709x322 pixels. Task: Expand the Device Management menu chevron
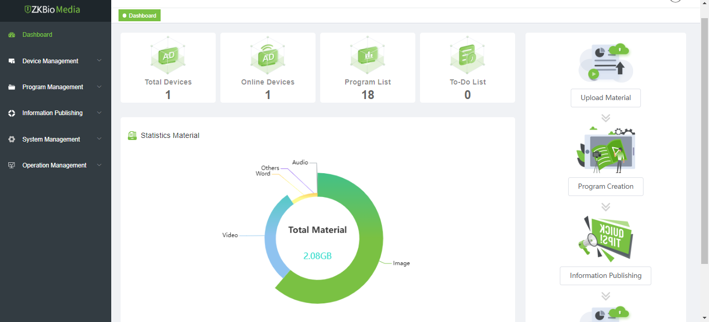tap(99, 61)
